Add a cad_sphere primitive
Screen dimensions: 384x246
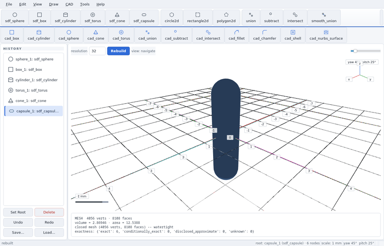69,35
